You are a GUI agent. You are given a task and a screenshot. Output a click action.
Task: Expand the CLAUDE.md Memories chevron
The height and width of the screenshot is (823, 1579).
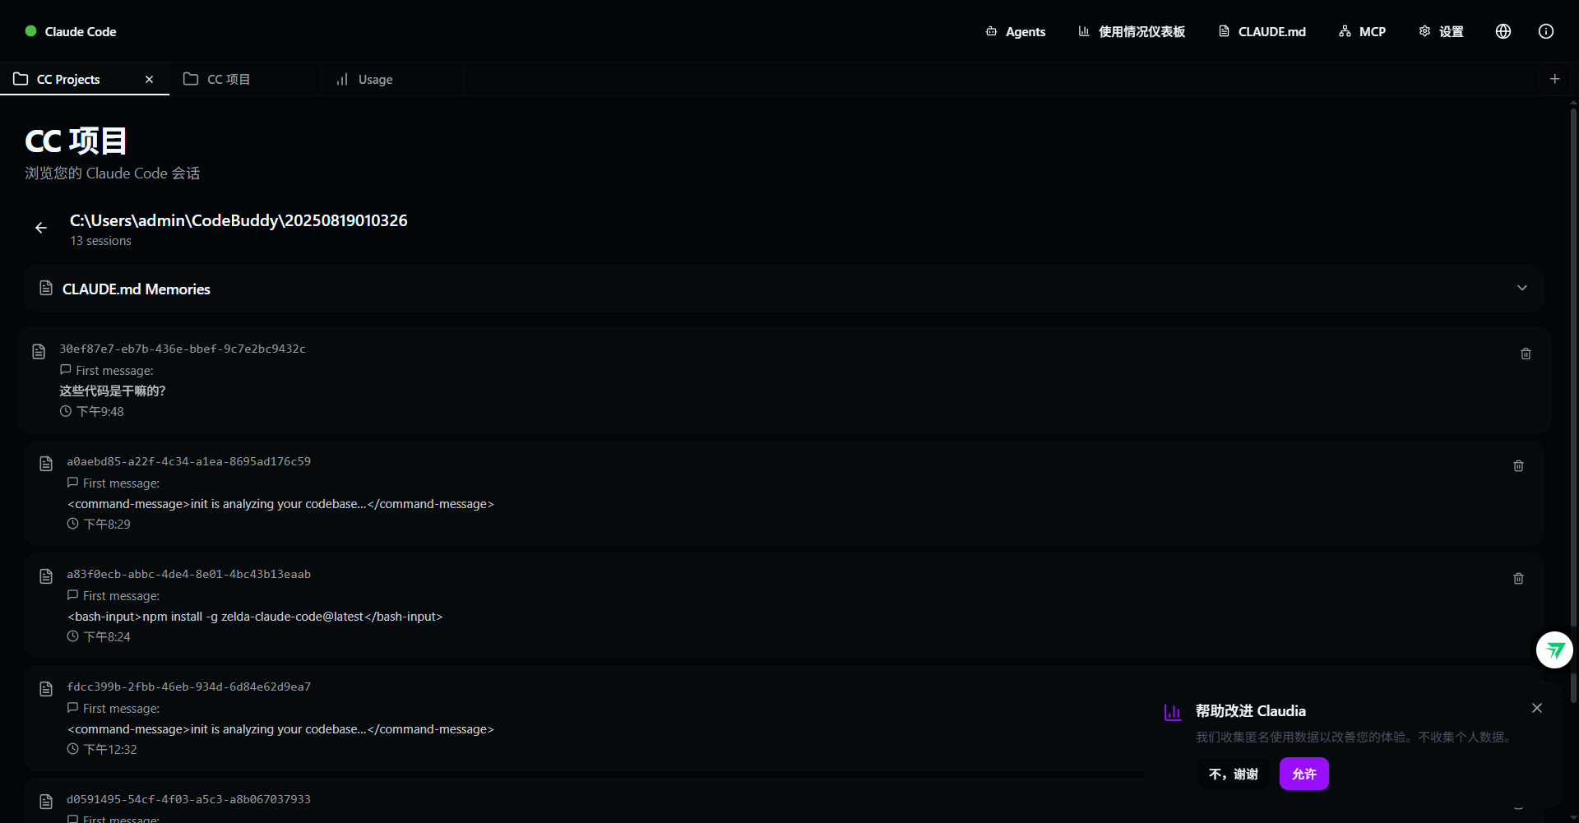point(1522,288)
